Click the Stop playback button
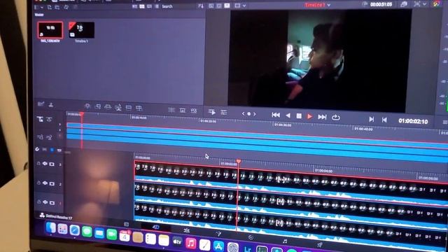This screenshot has width=448, height=252. click(x=299, y=115)
